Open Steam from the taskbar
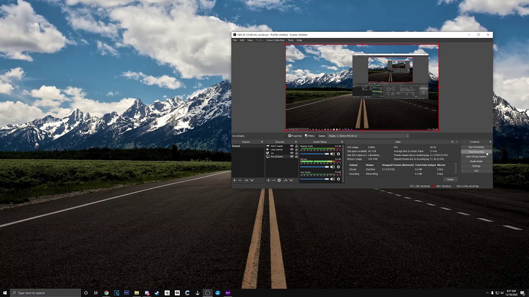 [157, 293]
